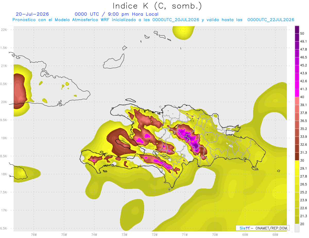Click the colorbar label "22.6"
This screenshot has height=238, width=309.
click(304, 208)
